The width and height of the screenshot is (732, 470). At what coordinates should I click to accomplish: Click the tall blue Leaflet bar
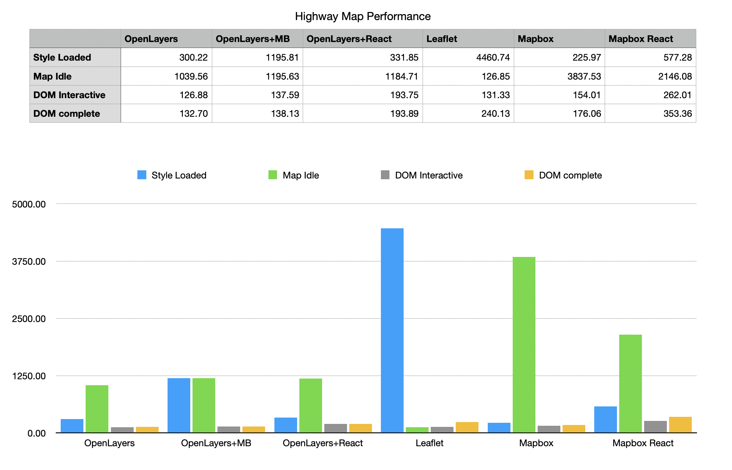click(392, 330)
